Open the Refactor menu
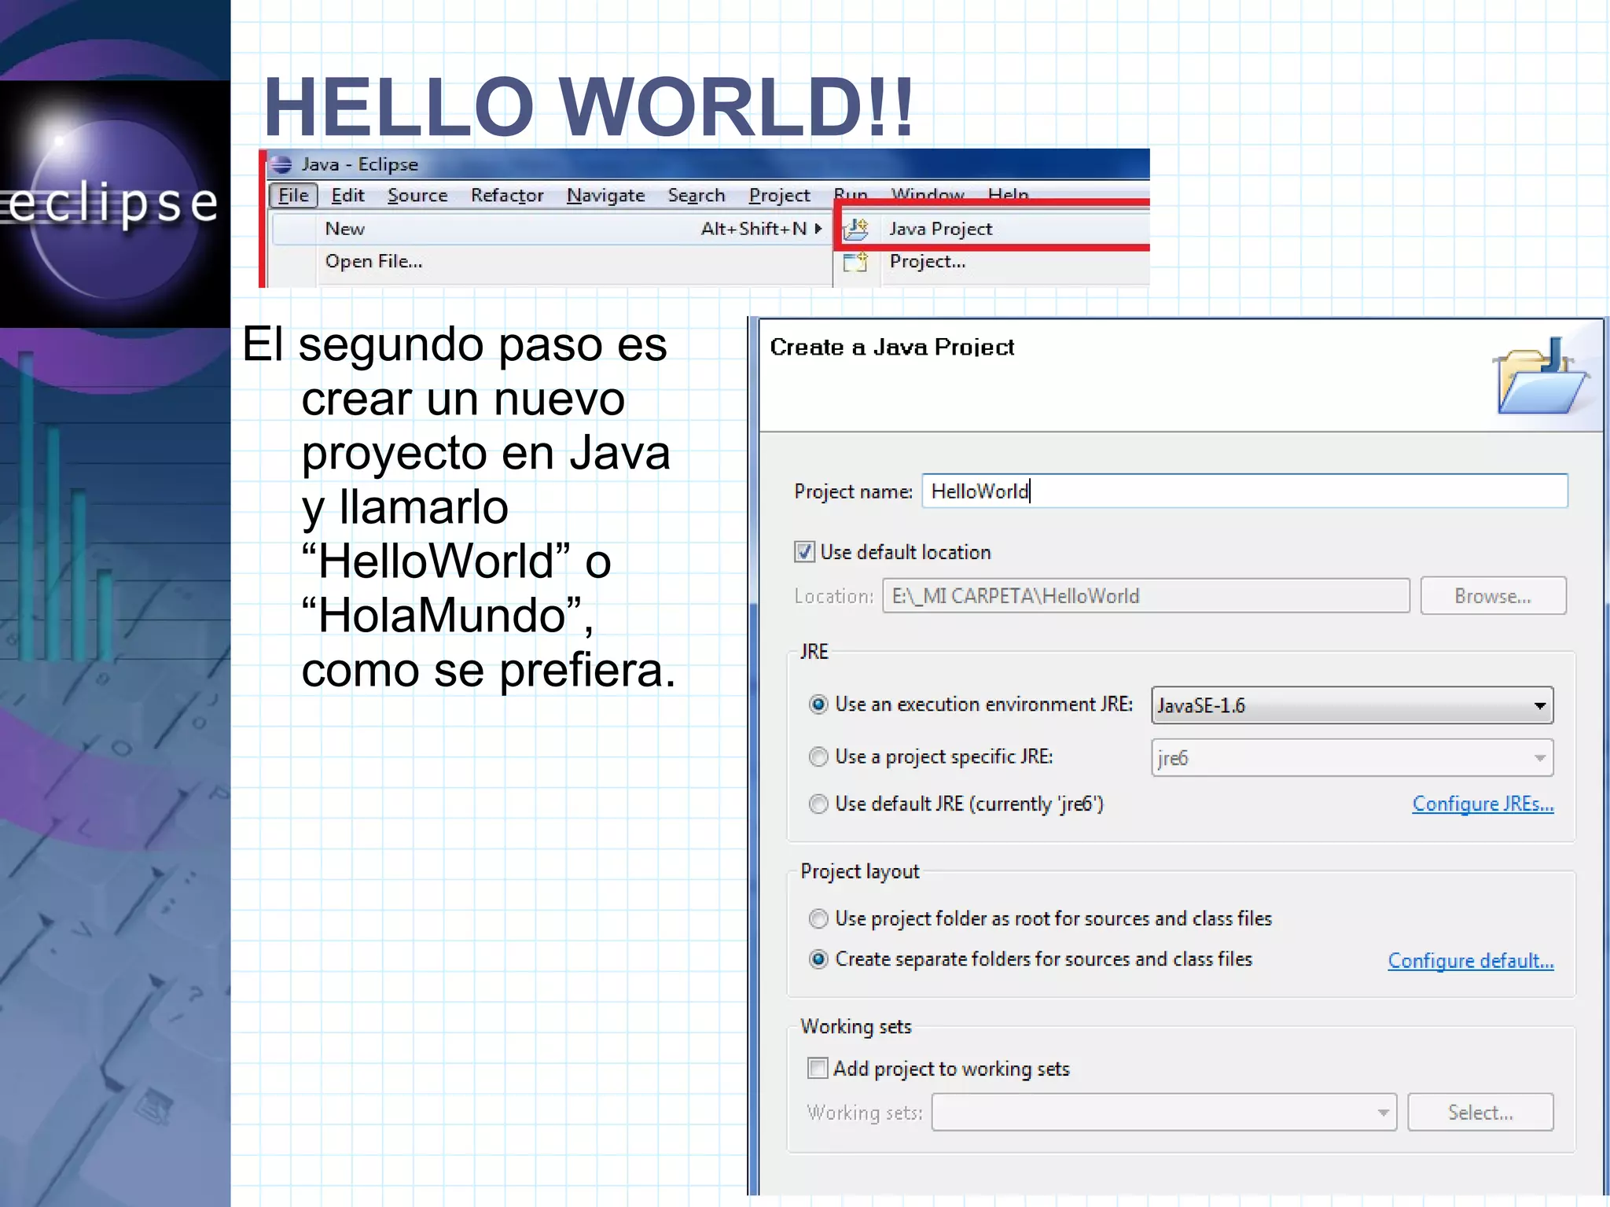 507,195
